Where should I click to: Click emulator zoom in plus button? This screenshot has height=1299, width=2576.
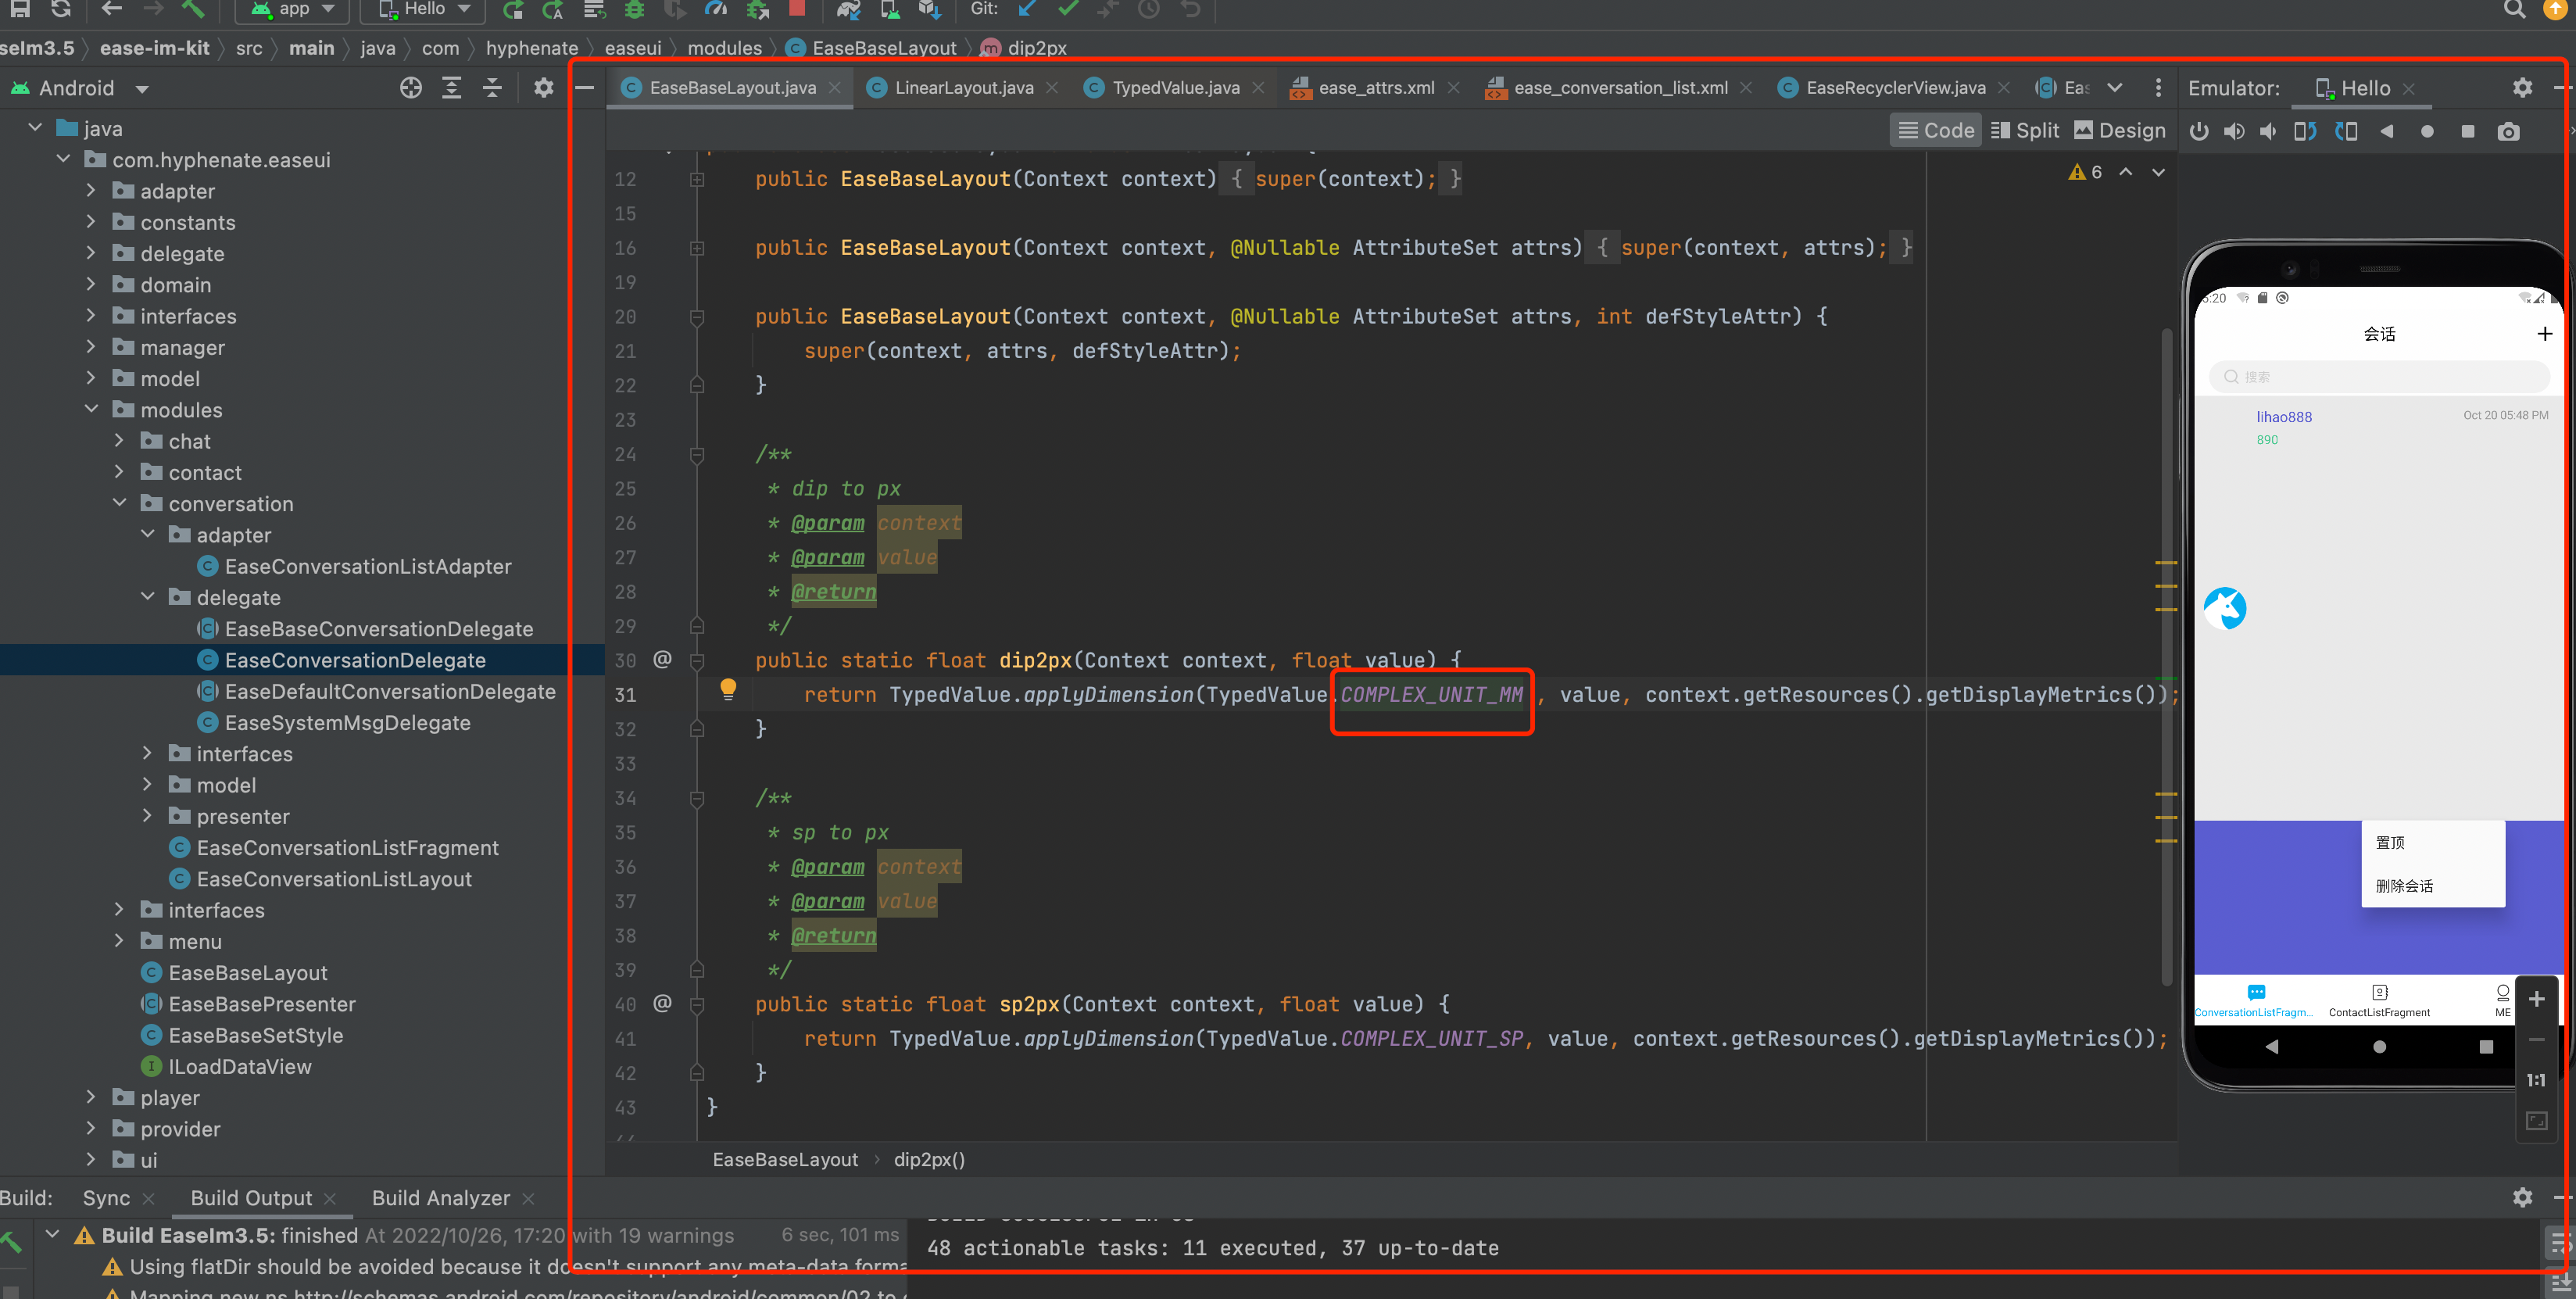click(2537, 999)
